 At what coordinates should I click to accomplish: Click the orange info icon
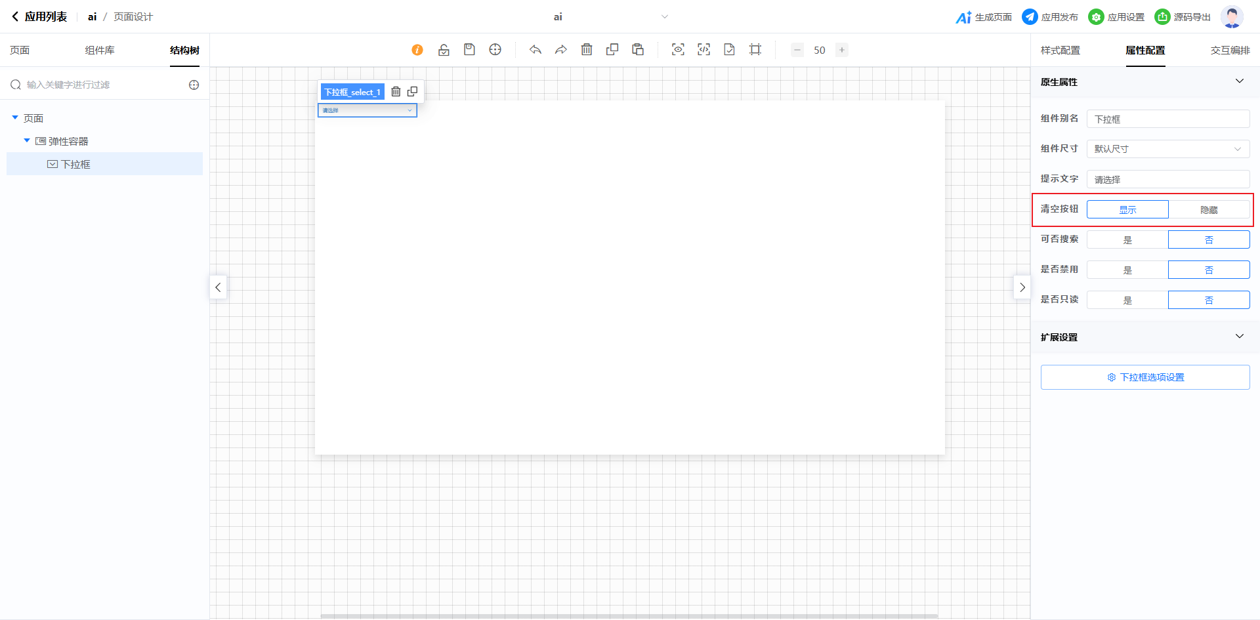coord(417,50)
